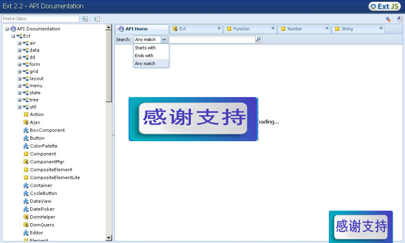Collapse the API Documentation root node

[x=7, y=29]
